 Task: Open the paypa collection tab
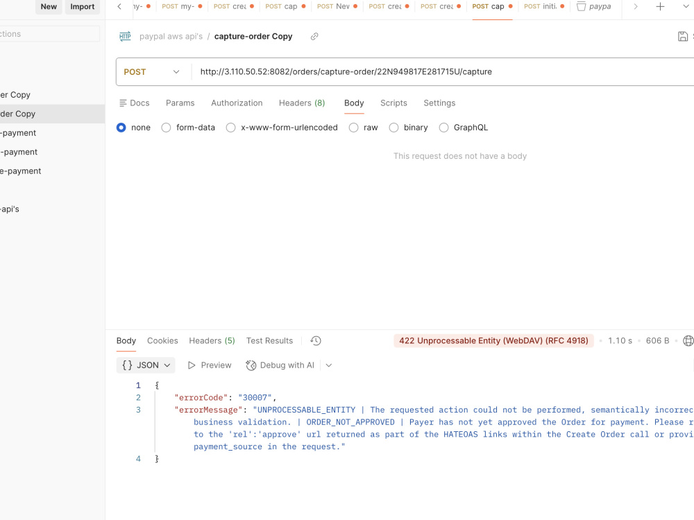[x=594, y=7]
